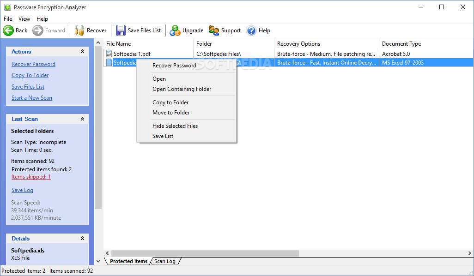Click the Recover toolbar button label
The image size is (474, 276).
(x=97, y=30)
